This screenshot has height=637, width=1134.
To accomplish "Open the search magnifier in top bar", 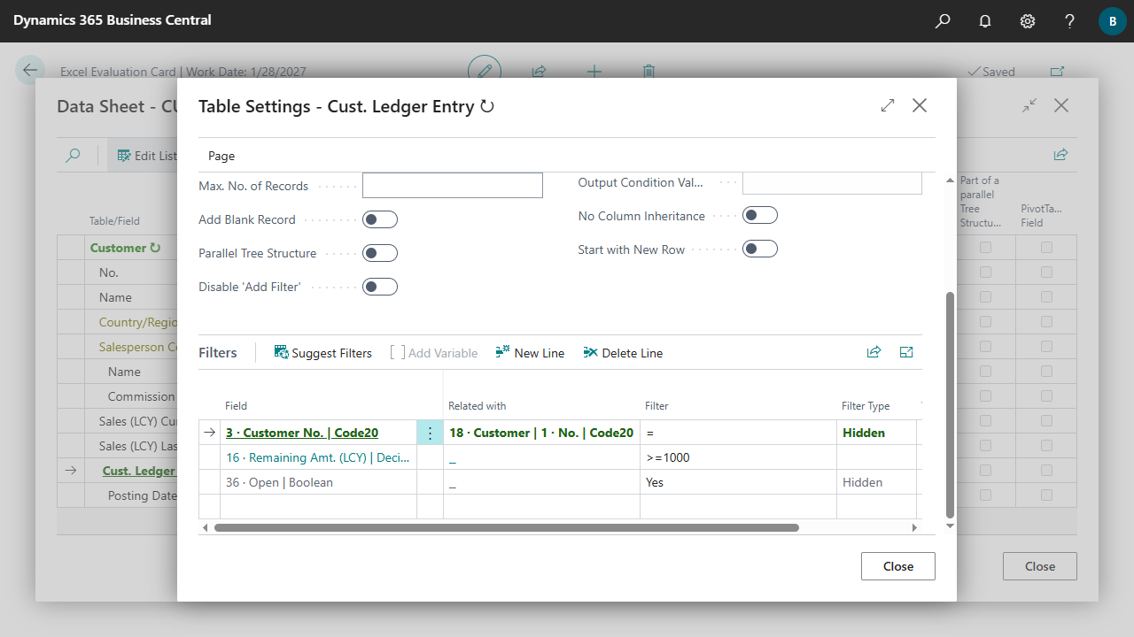I will coord(943,21).
